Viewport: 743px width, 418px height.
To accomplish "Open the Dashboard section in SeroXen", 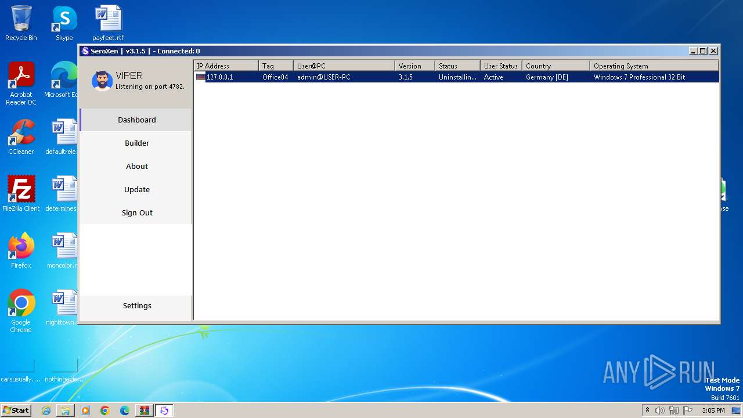I will [136, 120].
